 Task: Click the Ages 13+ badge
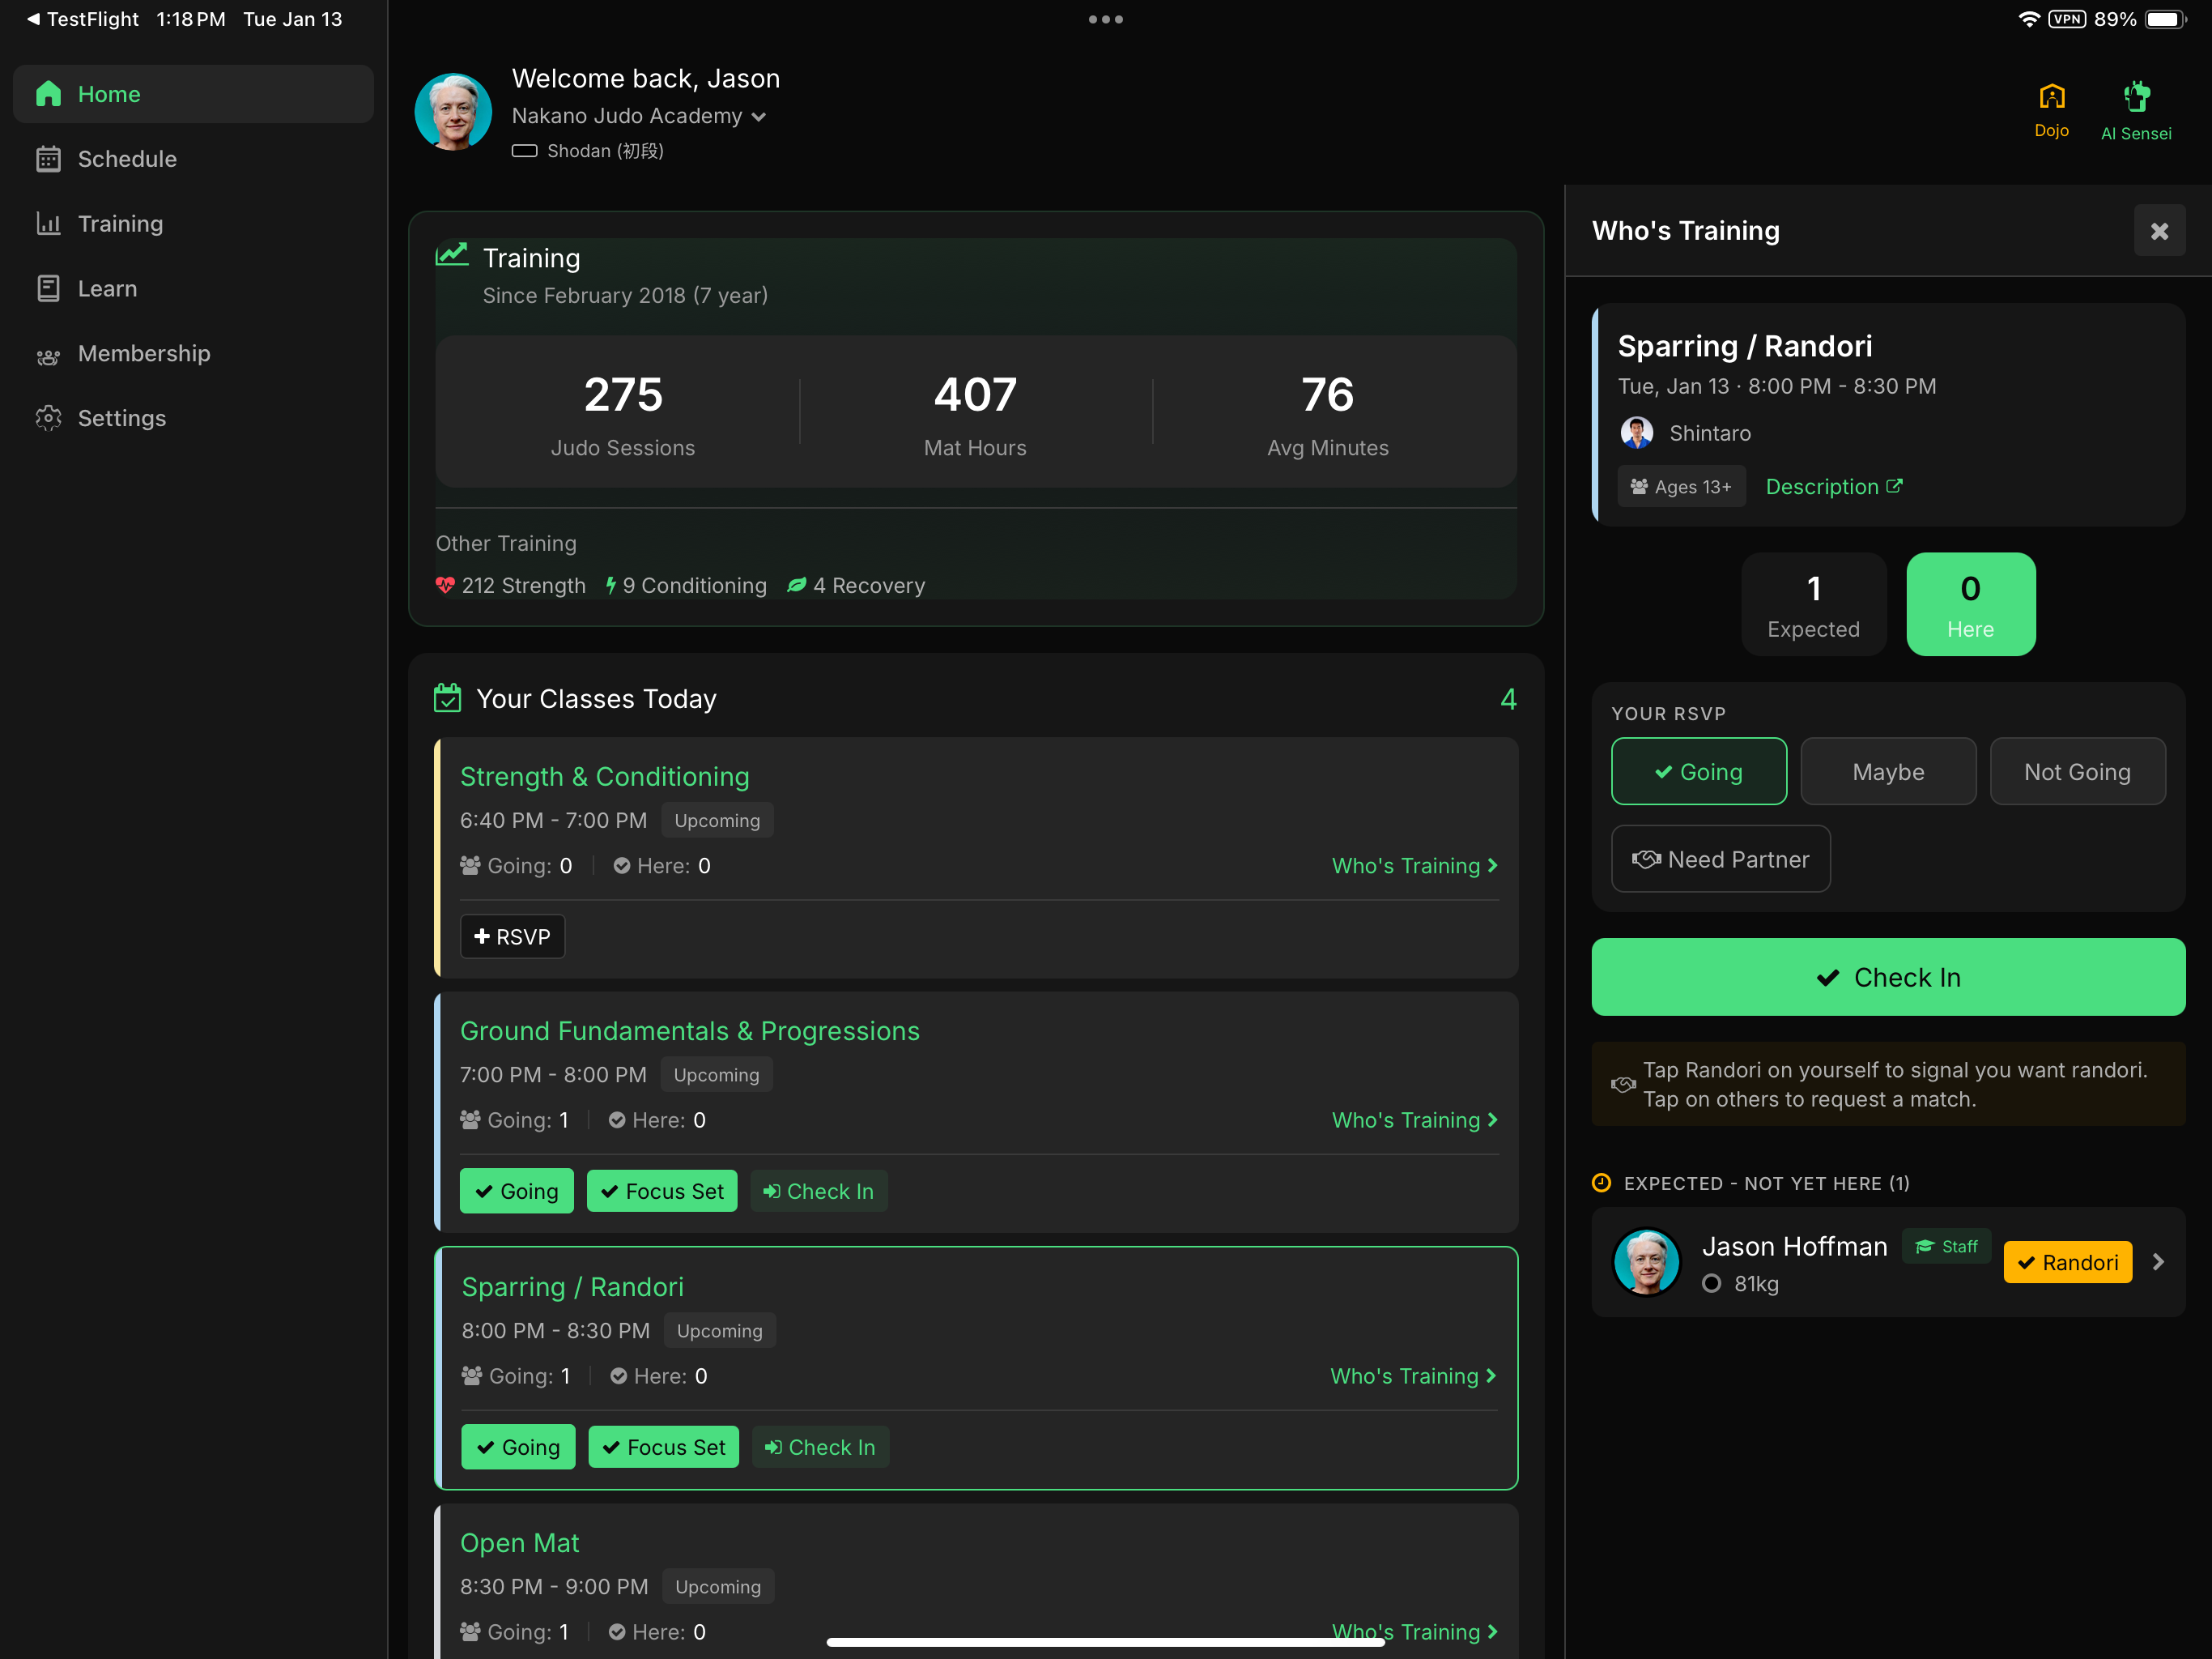[1682, 486]
